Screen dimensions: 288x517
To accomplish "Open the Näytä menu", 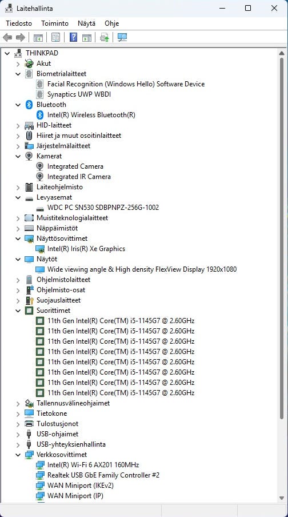I will [87, 23].
